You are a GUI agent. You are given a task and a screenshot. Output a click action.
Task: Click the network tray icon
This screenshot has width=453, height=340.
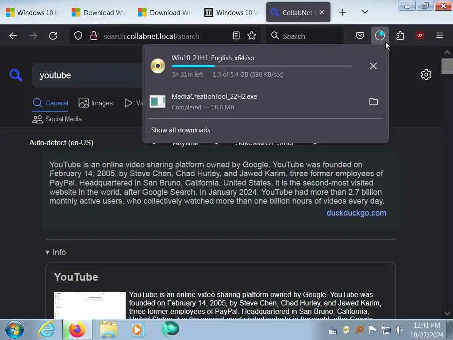(x=386, y=329)
